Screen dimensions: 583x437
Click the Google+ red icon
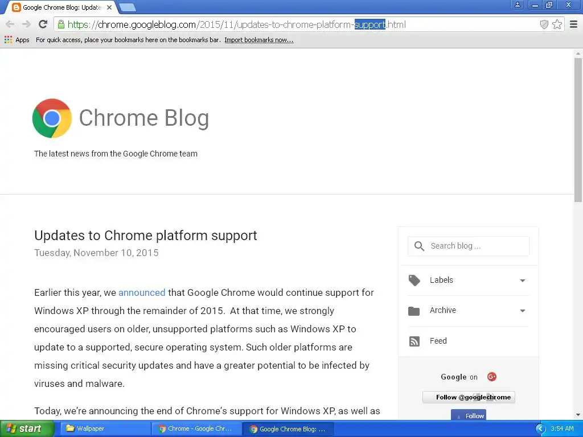tap(491, 377)
